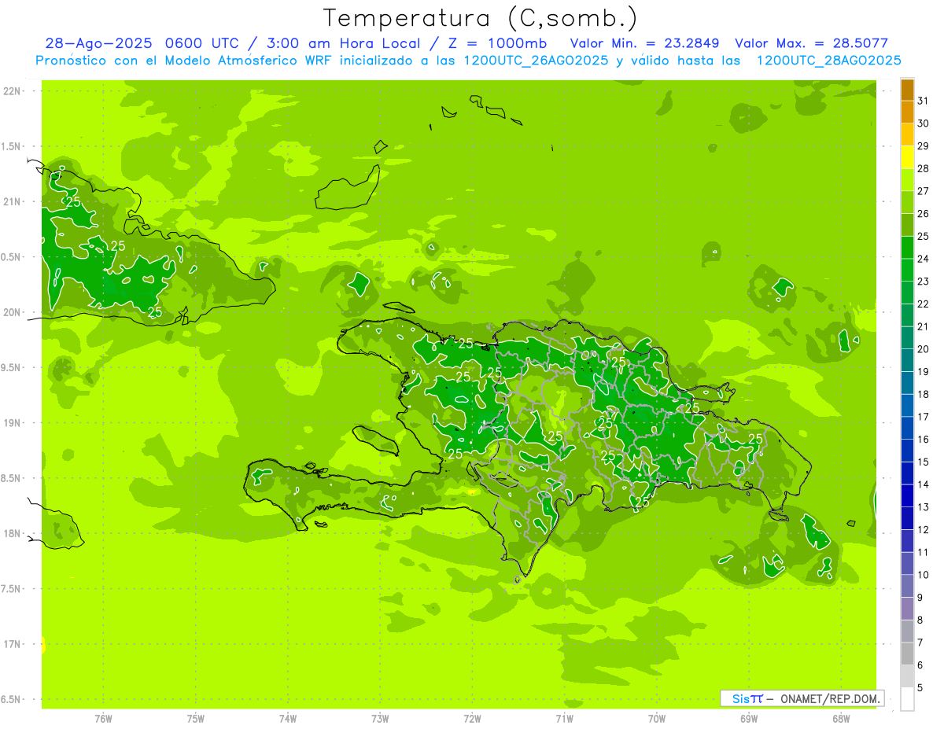The height and width of the screenshot is (729, 944).
Task: Click the orange swatch between 30 and 31
Action: pos(907,112)
